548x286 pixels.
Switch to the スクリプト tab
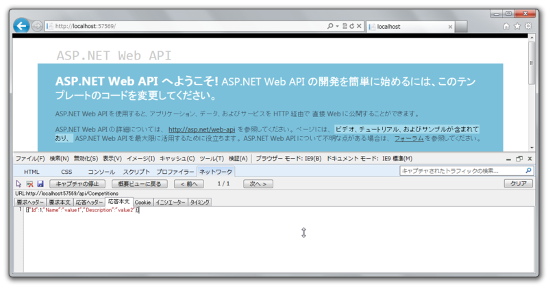(136, 172)
